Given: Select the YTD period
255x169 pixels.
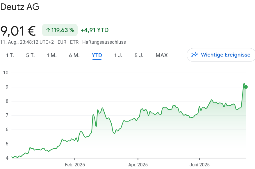Looking at the screenshot, I should (x=97, y=55).
